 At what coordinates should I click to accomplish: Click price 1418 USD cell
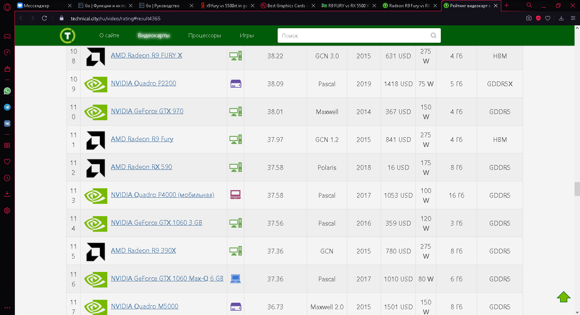[x=398, y=84]
